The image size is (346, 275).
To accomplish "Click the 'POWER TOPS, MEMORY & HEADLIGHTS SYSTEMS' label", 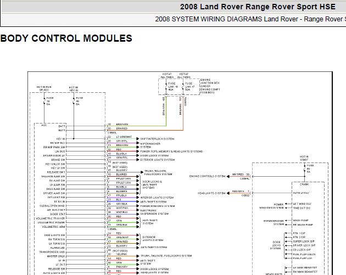I will pyautogui.click(x=171, y=151).
